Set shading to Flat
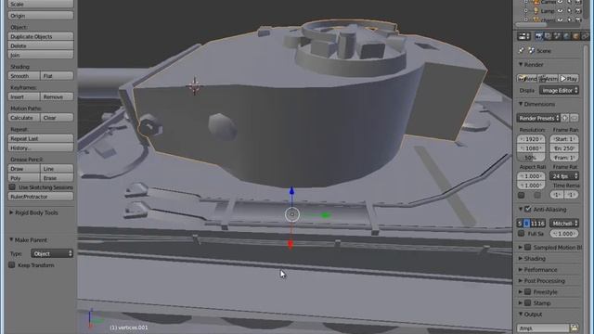The image size is (594, 334). point(57,76)
